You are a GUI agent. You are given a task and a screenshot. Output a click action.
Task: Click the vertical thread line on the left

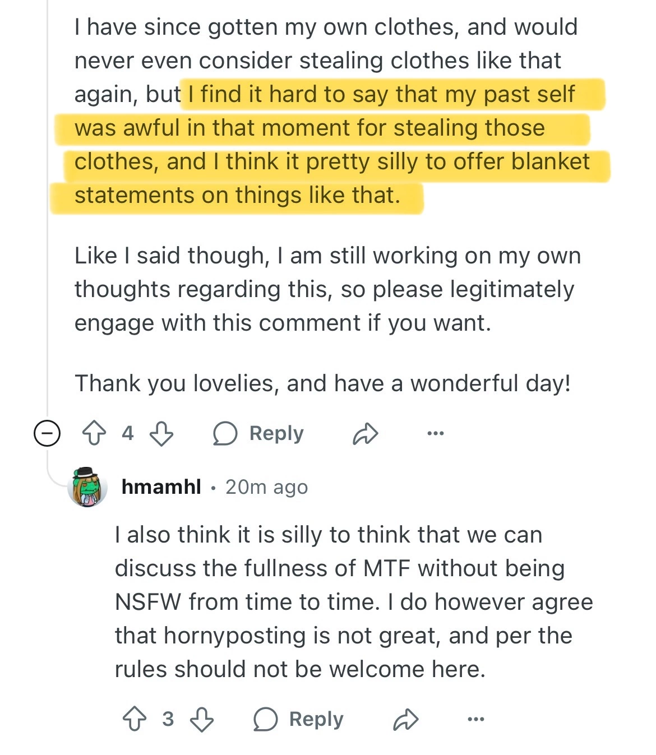pyautogui.click(x=48, y=224)
